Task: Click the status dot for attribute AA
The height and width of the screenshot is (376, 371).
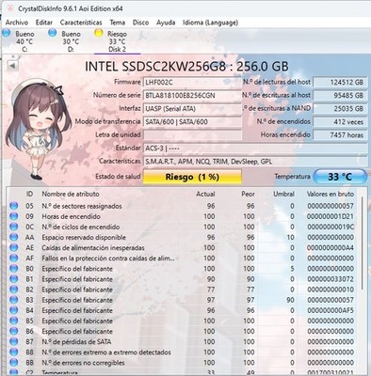Action: pyautogui.click(x=13, y=237)
